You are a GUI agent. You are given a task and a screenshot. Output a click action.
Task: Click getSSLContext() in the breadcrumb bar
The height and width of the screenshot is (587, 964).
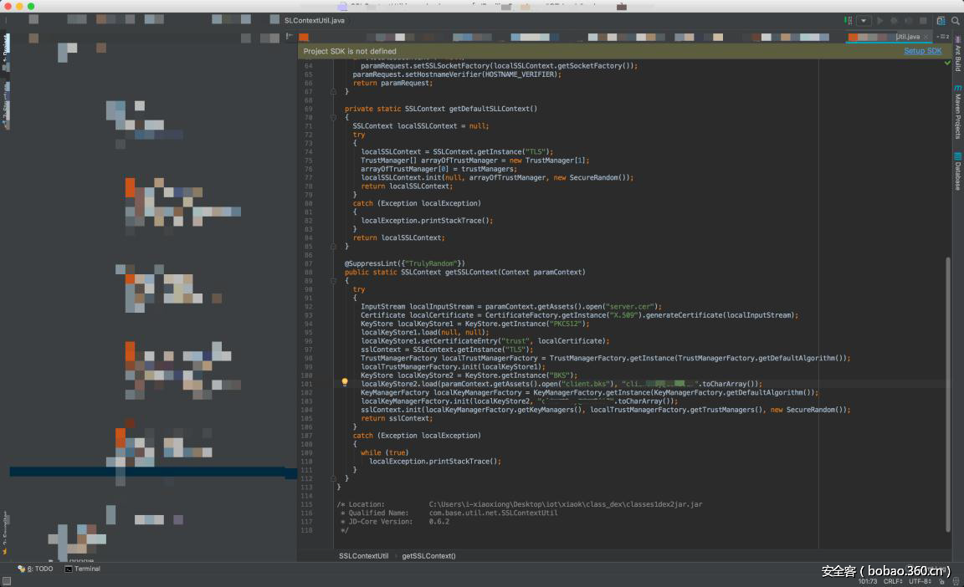[x=428, y=555]
